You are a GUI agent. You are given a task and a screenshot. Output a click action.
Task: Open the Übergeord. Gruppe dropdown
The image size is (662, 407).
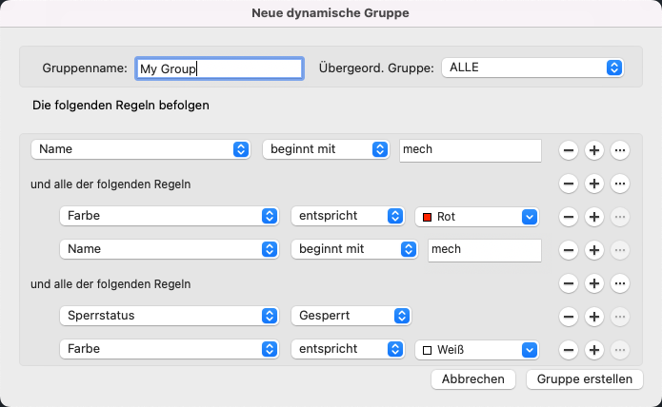click(x=532, y=68)
